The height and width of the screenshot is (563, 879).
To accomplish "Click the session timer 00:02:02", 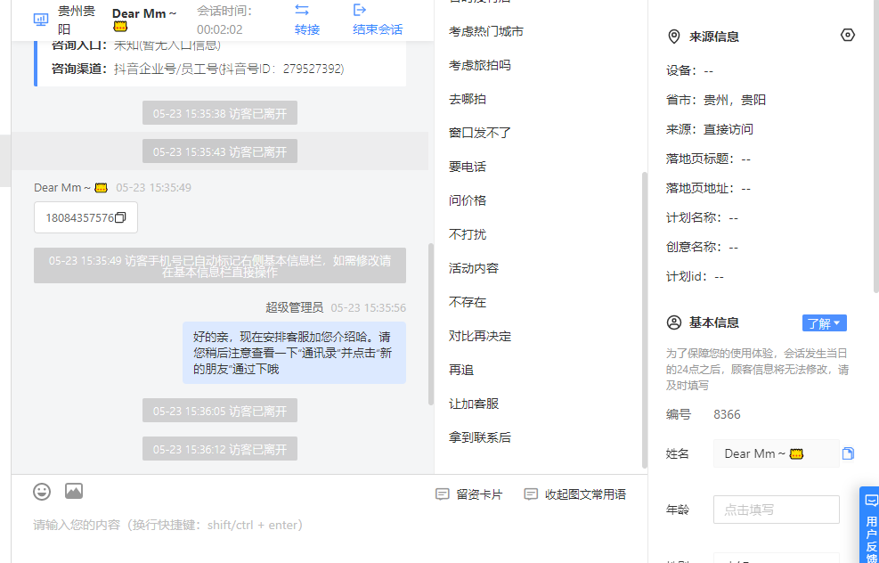I will coord(220,29).
